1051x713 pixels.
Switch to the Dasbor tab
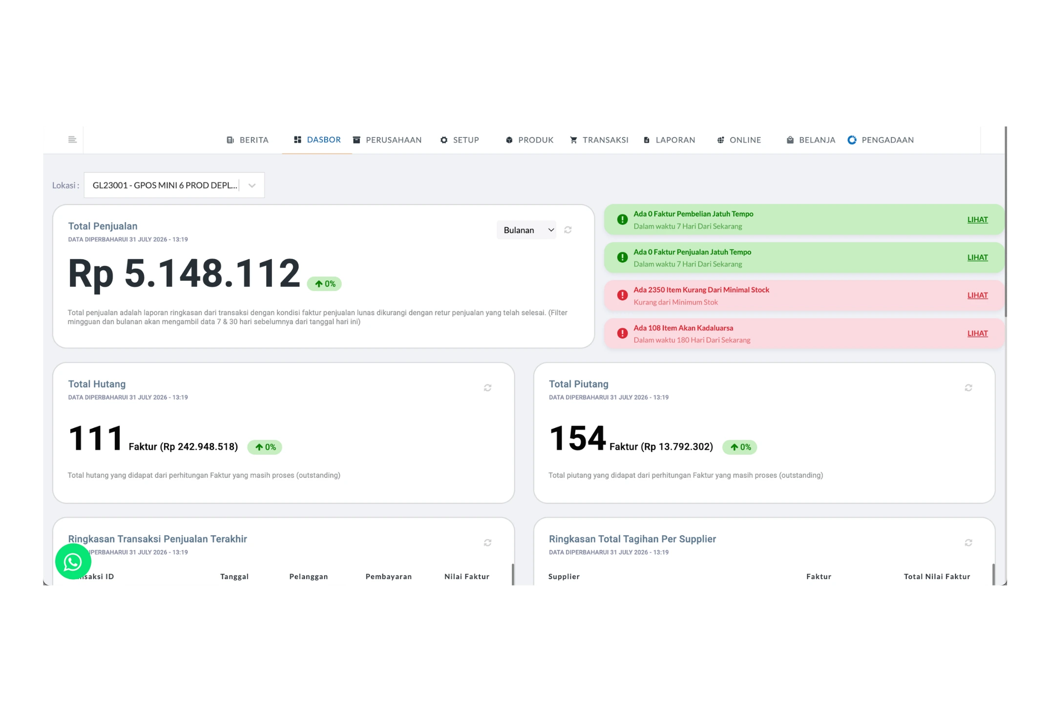pyautogui.click(x=317, y=140)
